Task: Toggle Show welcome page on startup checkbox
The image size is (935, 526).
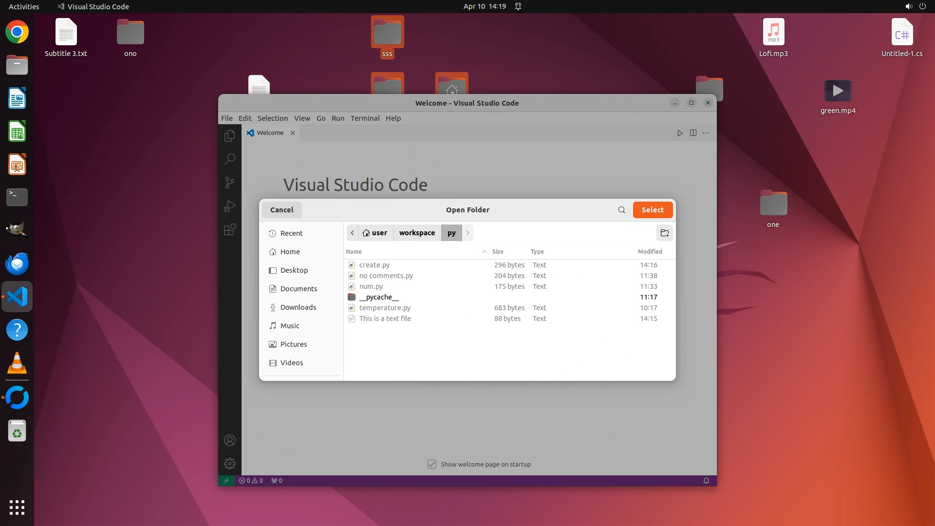Action: coord(432,464)
